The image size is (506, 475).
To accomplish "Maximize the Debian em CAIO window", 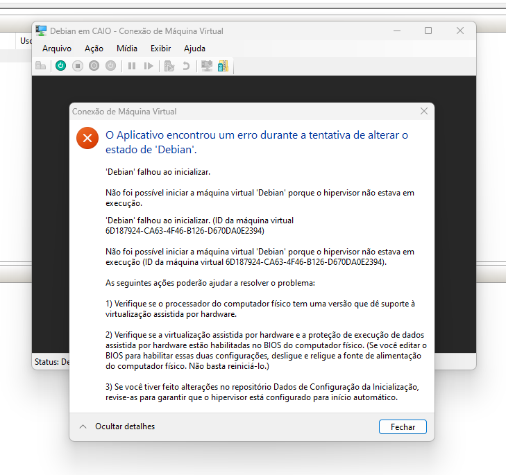I will click(x=428, y=31).
